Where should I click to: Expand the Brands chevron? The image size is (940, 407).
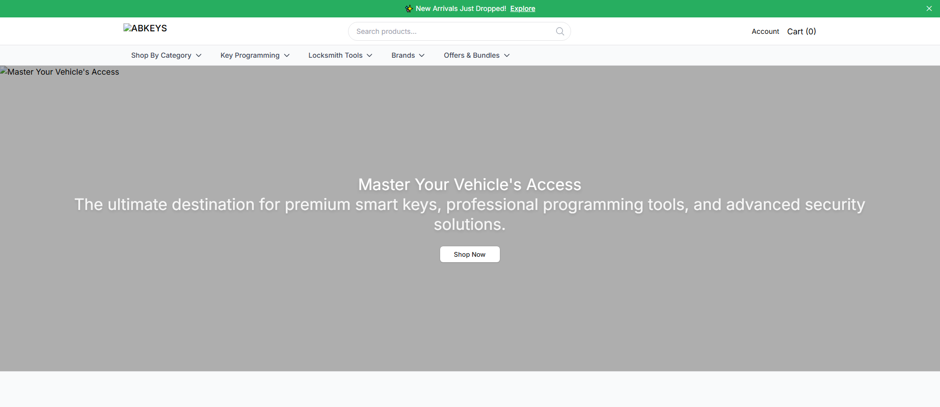[422, 55]
